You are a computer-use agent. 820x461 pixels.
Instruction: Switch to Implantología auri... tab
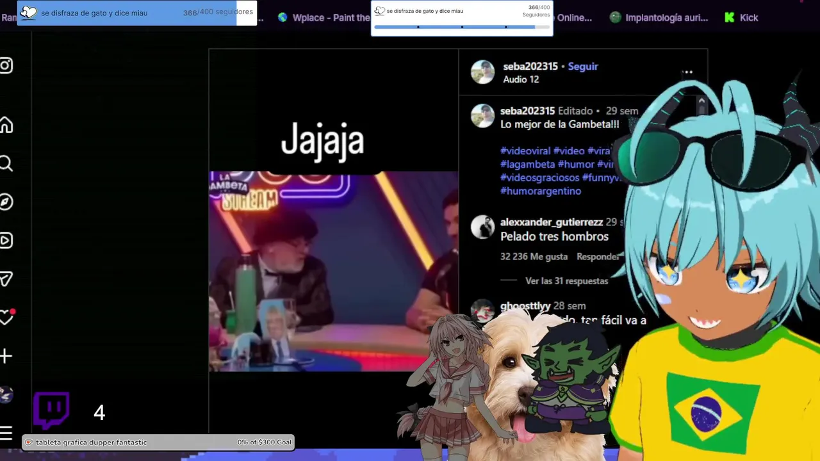659,18
